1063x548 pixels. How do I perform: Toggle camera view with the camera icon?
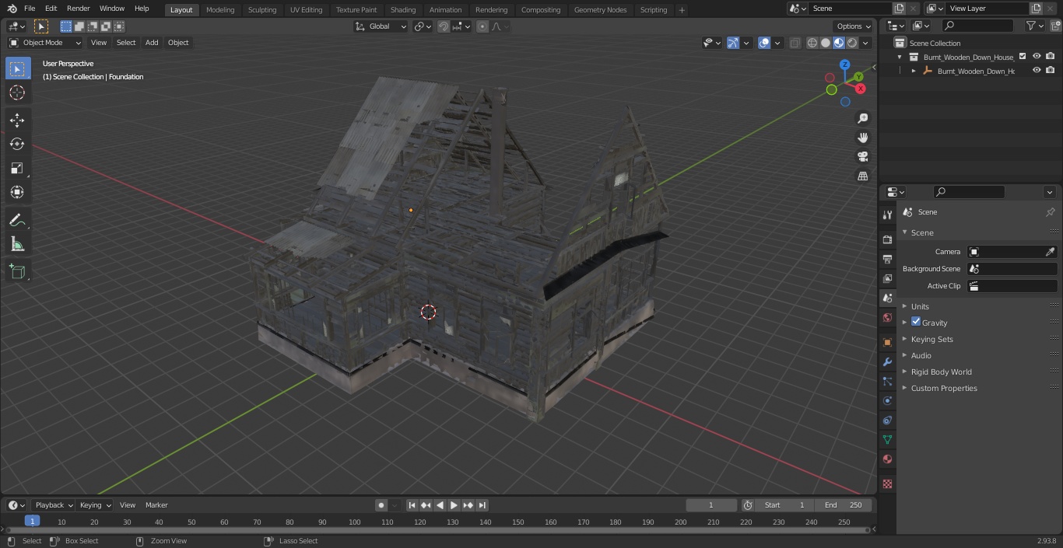862,156
